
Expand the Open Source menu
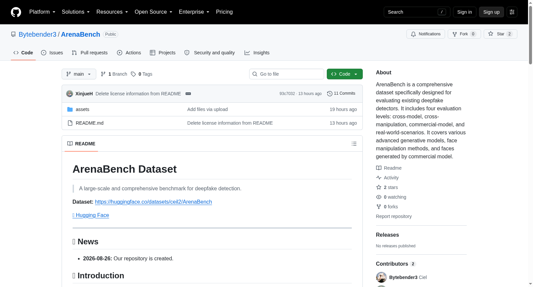coord(154,12)
